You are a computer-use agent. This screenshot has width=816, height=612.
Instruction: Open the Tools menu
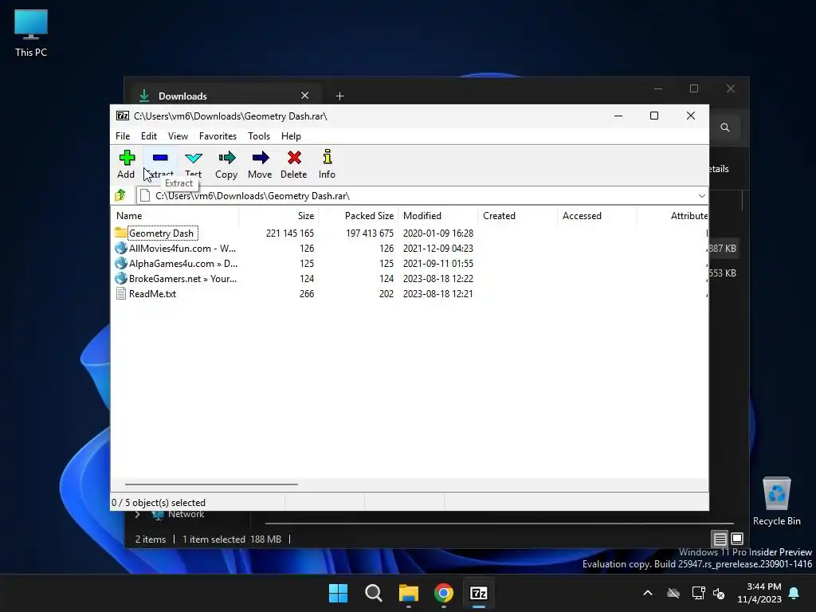[x=259, y=135]
